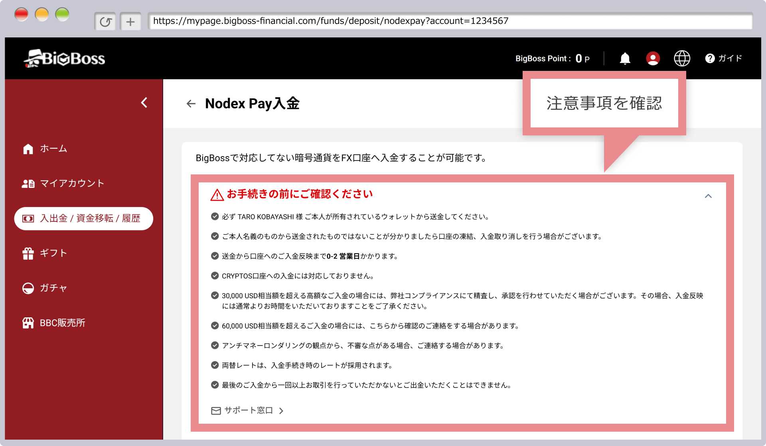The width and height of the screenshot is (766, 446).
Task: Click the 両替レート notice line
Action: click(x=307, y=365)
